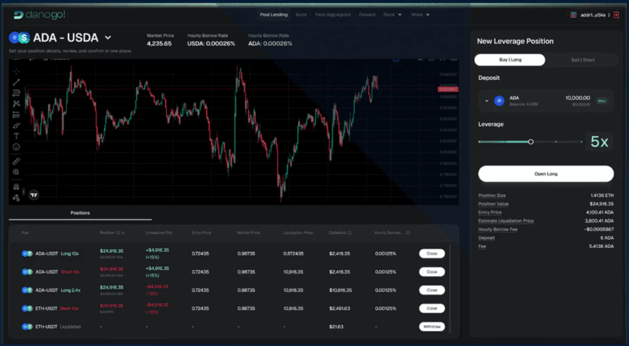Click the red logout icon beside wallet address
Image resolution: width=629 pixels, height=346 pixels.
tap(616, 15)
